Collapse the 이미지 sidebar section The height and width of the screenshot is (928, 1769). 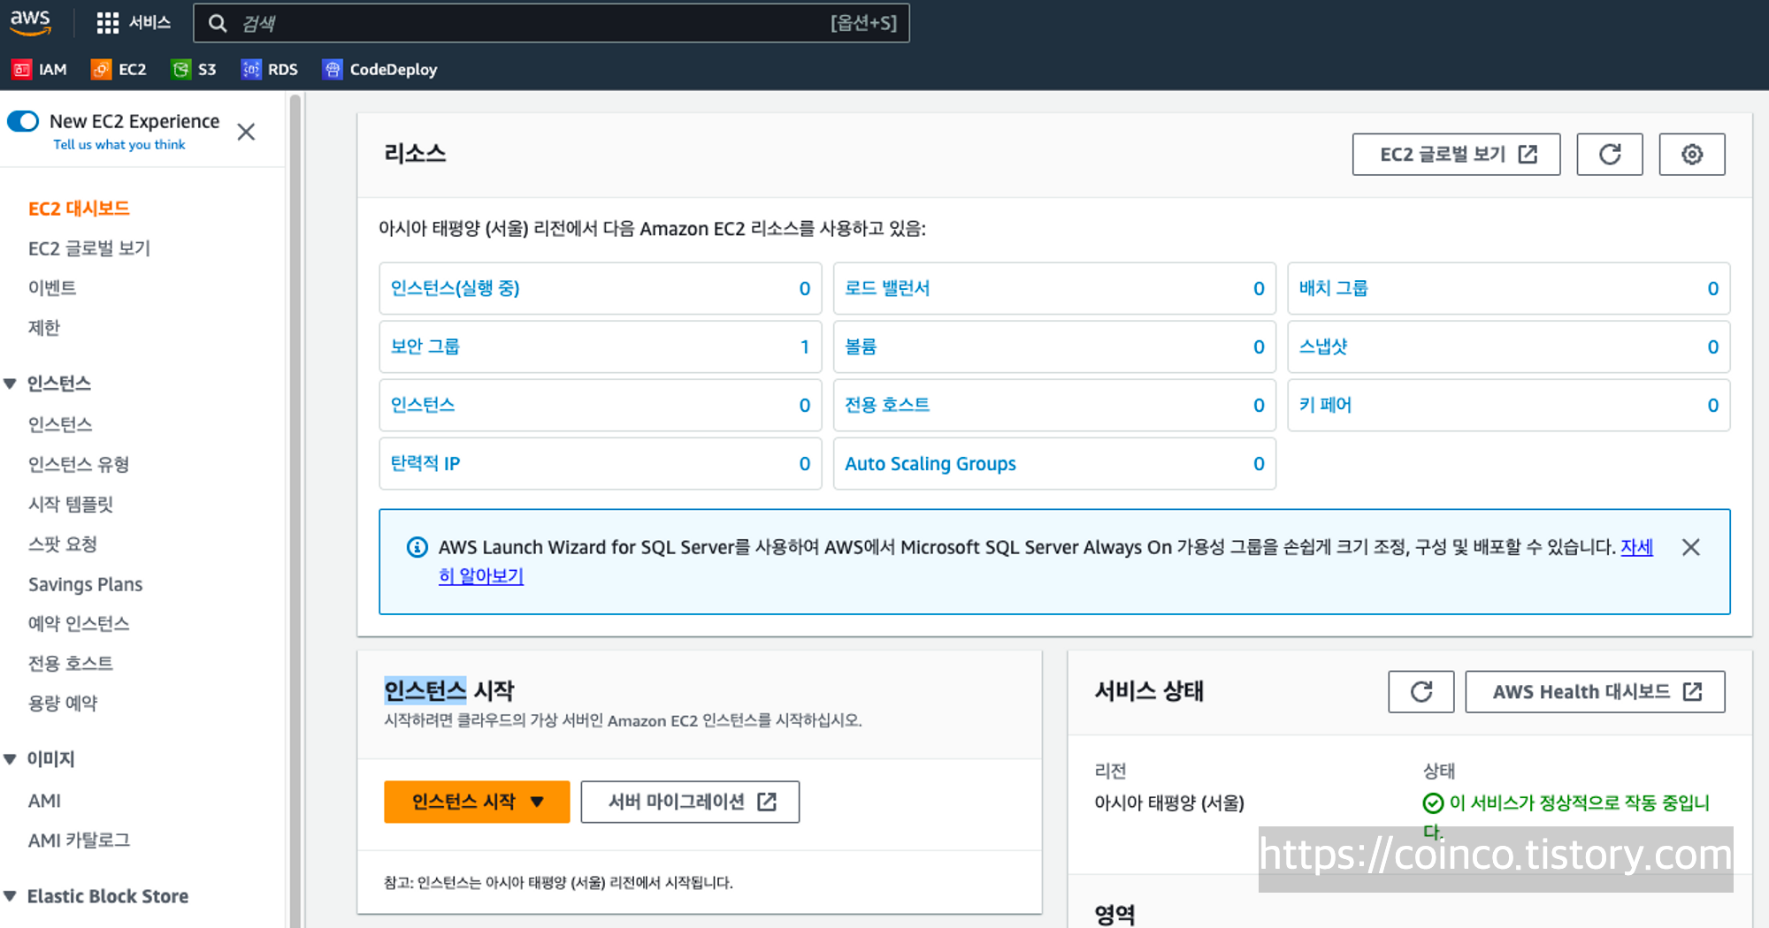(x=11, y=759)
